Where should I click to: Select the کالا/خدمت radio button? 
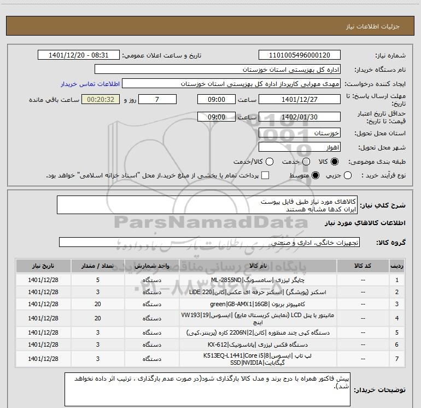pos(270,162)
